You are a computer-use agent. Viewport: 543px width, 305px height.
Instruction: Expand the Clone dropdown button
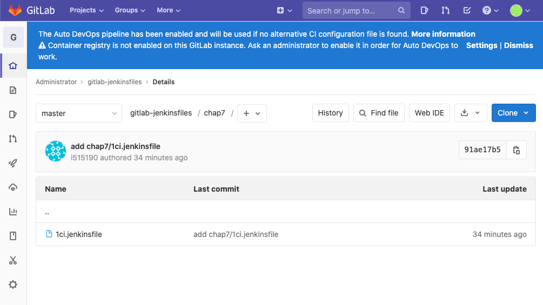513,113
